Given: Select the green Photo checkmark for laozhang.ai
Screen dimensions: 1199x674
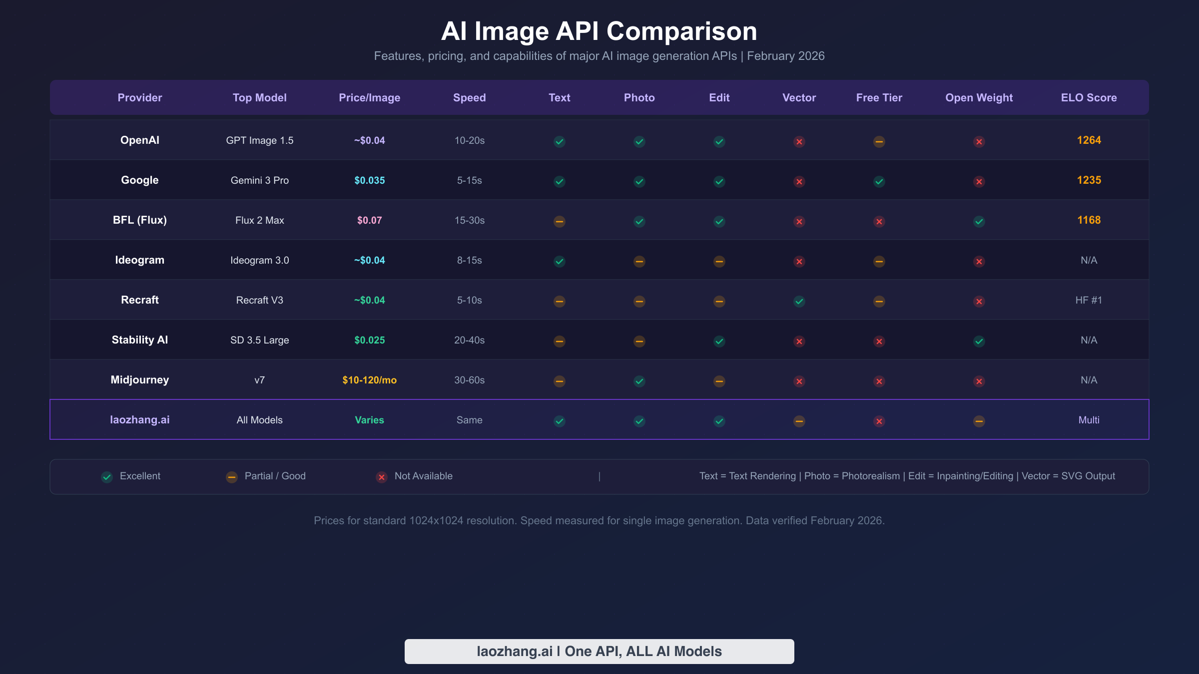Looking at the screenshot, I should (x=639, y=421).
